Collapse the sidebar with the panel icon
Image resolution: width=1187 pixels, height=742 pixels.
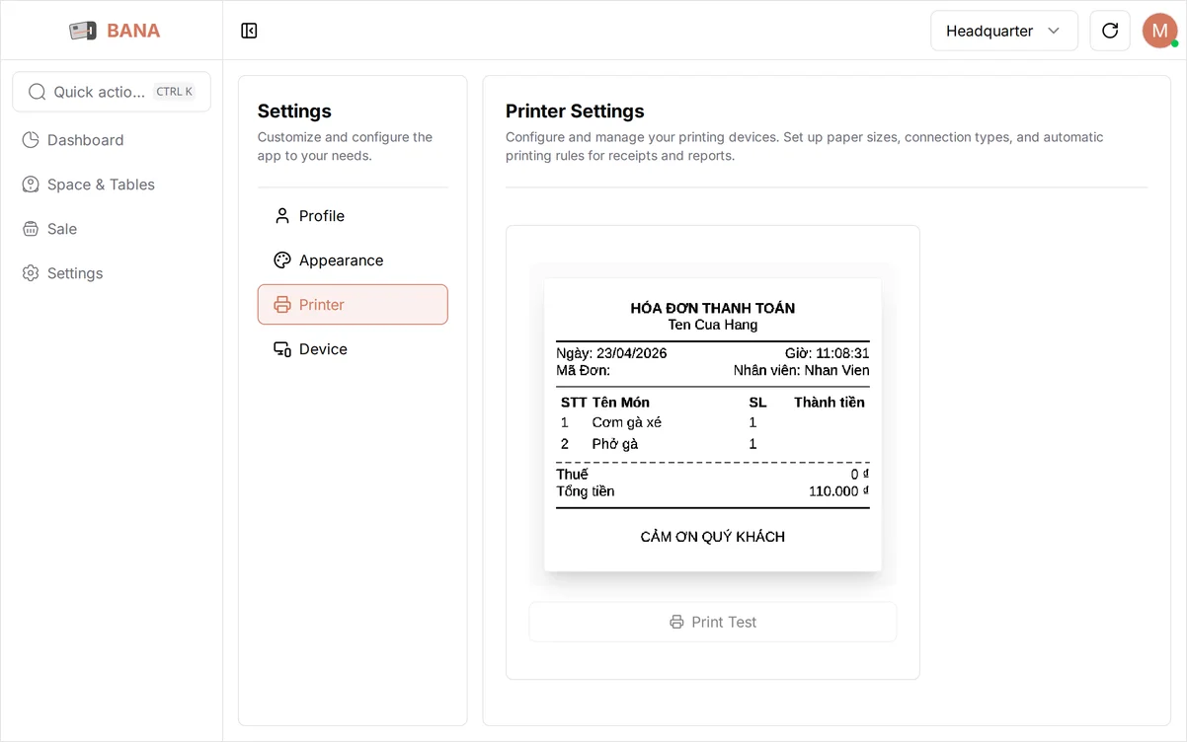pyautogui.click(x=249, y=31)
